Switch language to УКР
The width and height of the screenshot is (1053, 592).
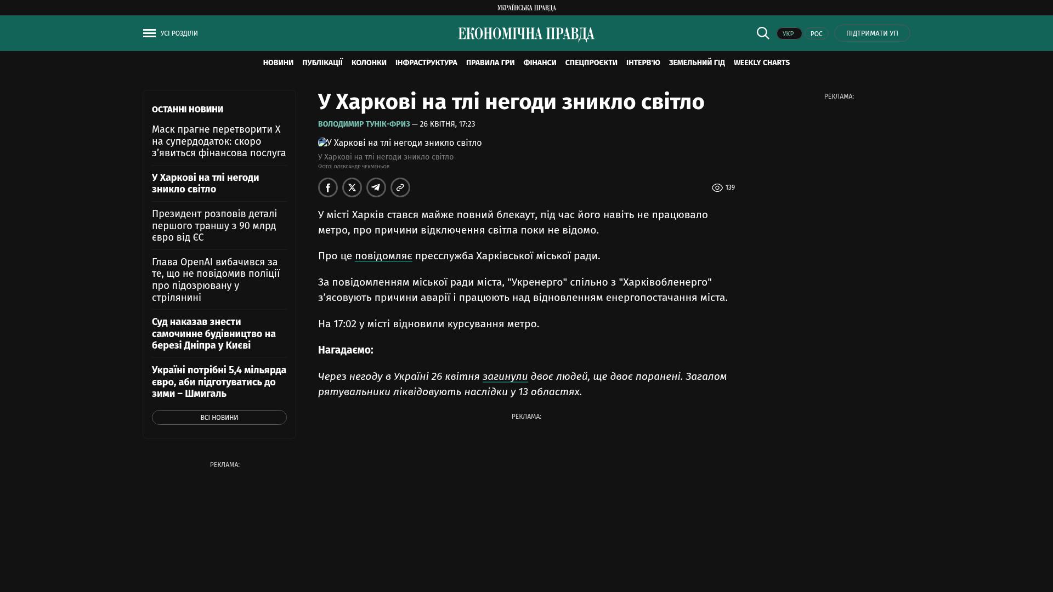point(789,34)
